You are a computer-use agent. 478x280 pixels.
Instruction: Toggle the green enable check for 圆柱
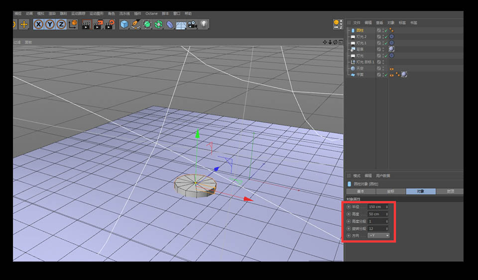coord(386,30)
